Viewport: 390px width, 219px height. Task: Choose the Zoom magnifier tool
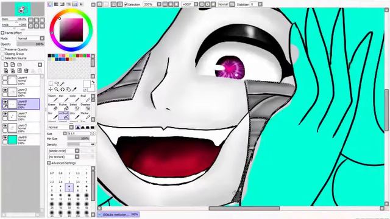coord(57,89)
